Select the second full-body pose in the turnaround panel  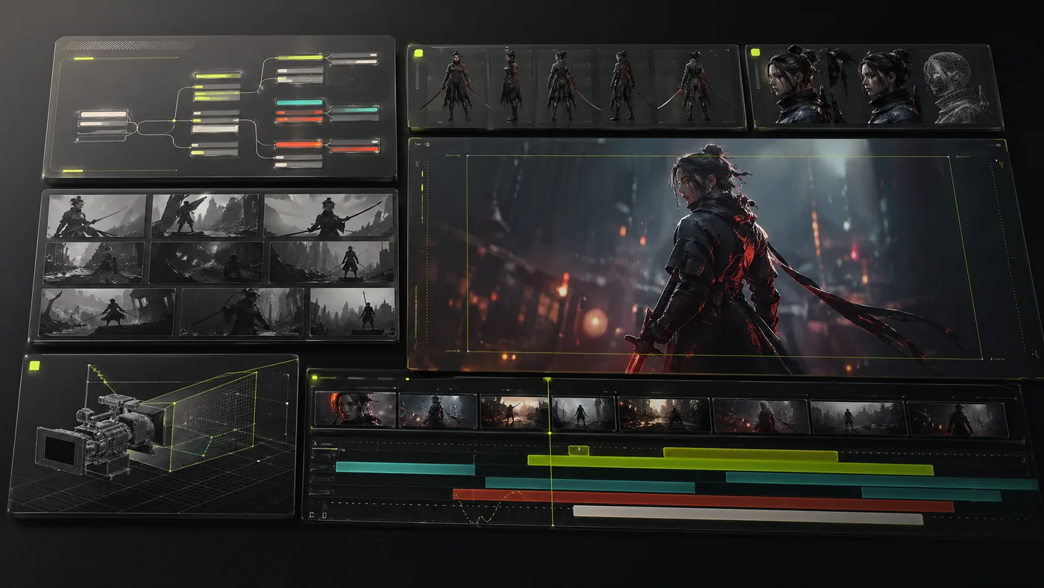pos(511,86)
